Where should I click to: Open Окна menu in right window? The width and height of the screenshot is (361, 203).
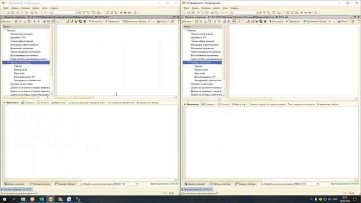tap(225, 8)
